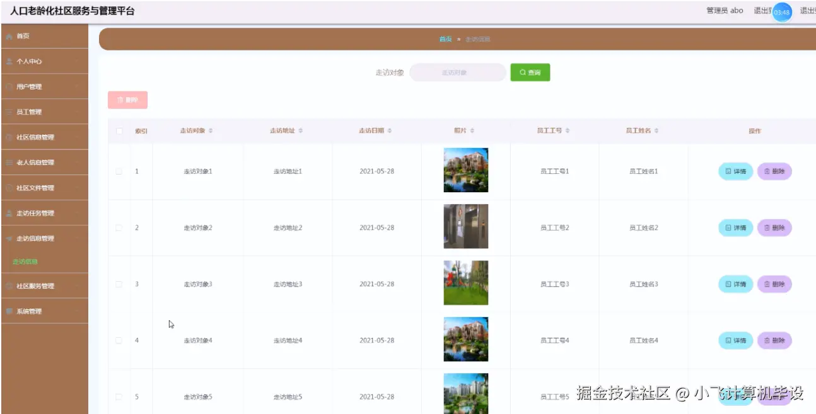This screenshot has height=414, width=816.
Task: Open playground photo thumbnail in row 走访对象3
Action: click(x=466, y=283)
